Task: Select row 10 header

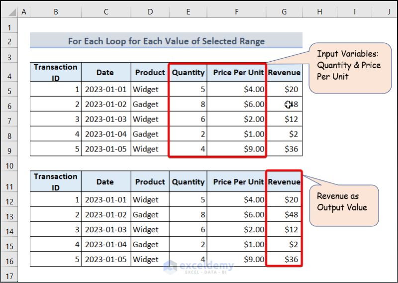Action: pos(9,163)
